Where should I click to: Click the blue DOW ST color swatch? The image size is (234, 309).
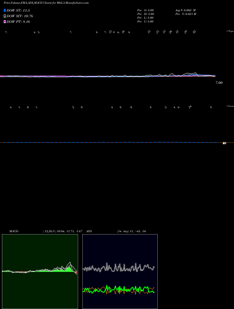click(x=5, y=10)
